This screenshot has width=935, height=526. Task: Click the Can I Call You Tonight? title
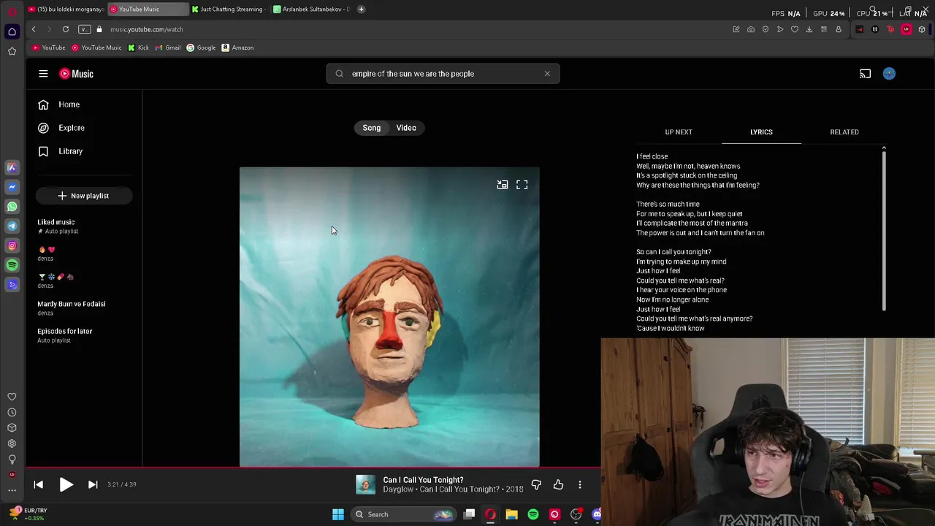click(423, 480)
